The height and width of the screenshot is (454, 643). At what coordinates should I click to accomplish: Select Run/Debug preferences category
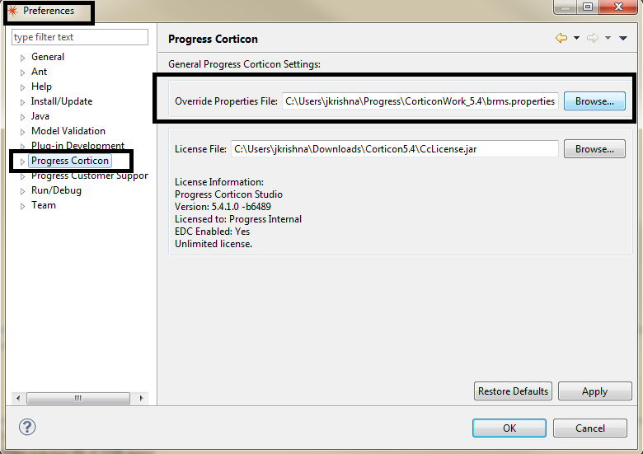point(56,190)
